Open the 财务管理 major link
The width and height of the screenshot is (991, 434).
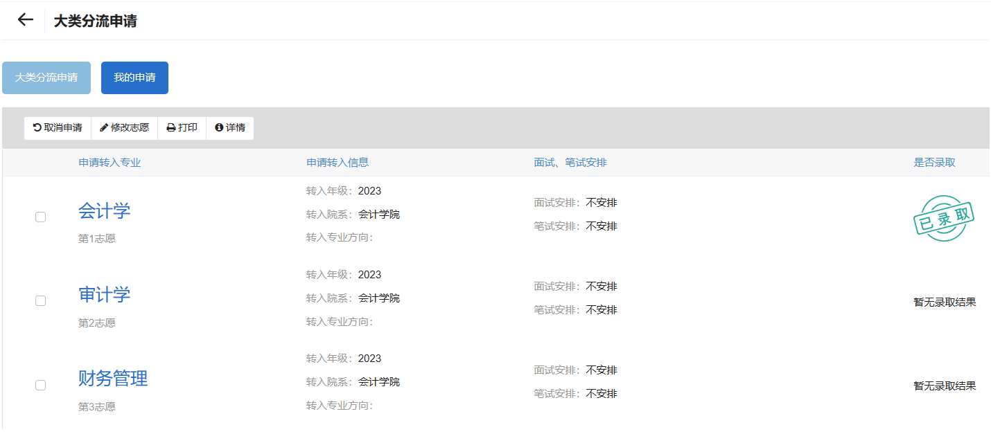(113, 379)
